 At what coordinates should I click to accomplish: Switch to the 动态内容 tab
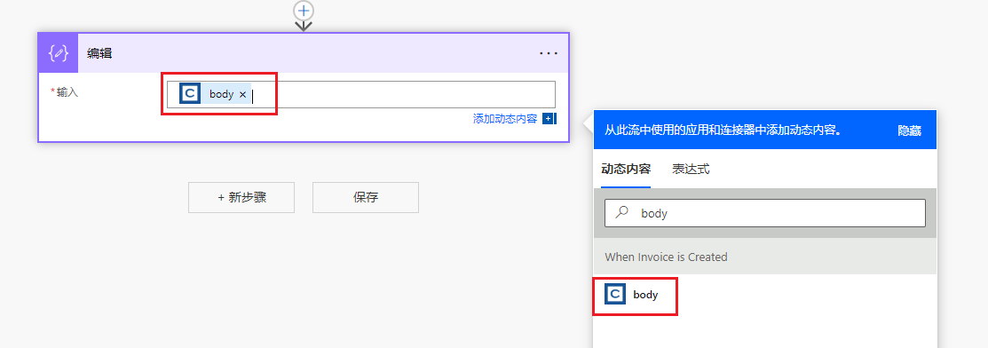(x=626, y=169)
